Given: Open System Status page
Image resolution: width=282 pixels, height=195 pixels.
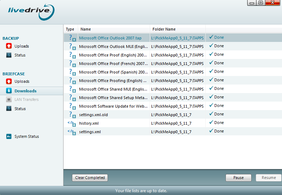Looking at the screenshot, I should (x=27, y=136).
